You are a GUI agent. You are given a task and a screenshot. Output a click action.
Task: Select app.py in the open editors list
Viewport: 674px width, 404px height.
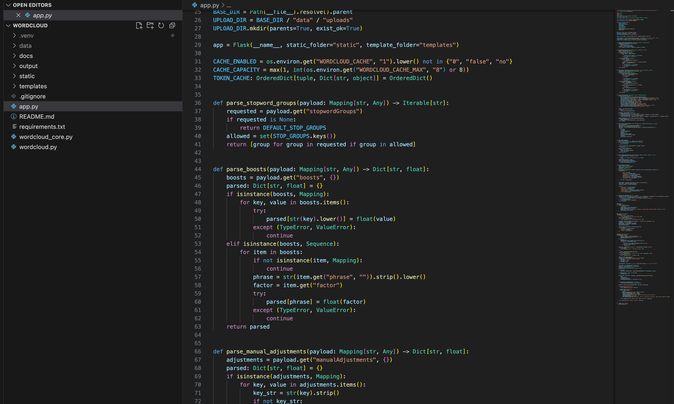coord(42,15)
